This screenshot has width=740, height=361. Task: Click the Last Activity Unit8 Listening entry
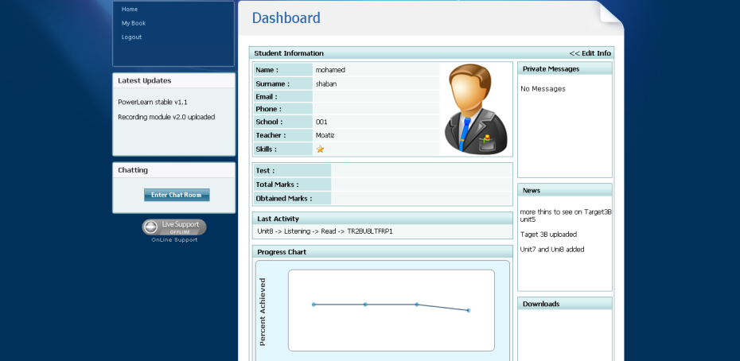325,231
